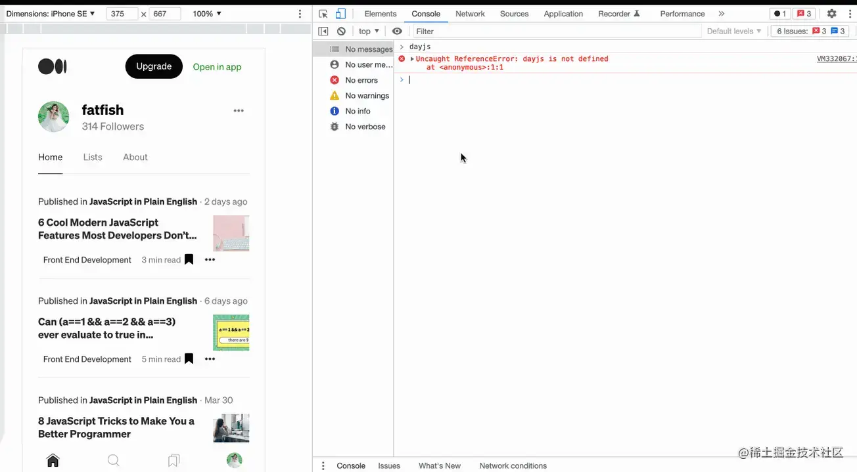Screen dimensions: 857x472
Task: Click the black dot 1 counter badge
Action: pyautogui.click(x=779, y=14)
